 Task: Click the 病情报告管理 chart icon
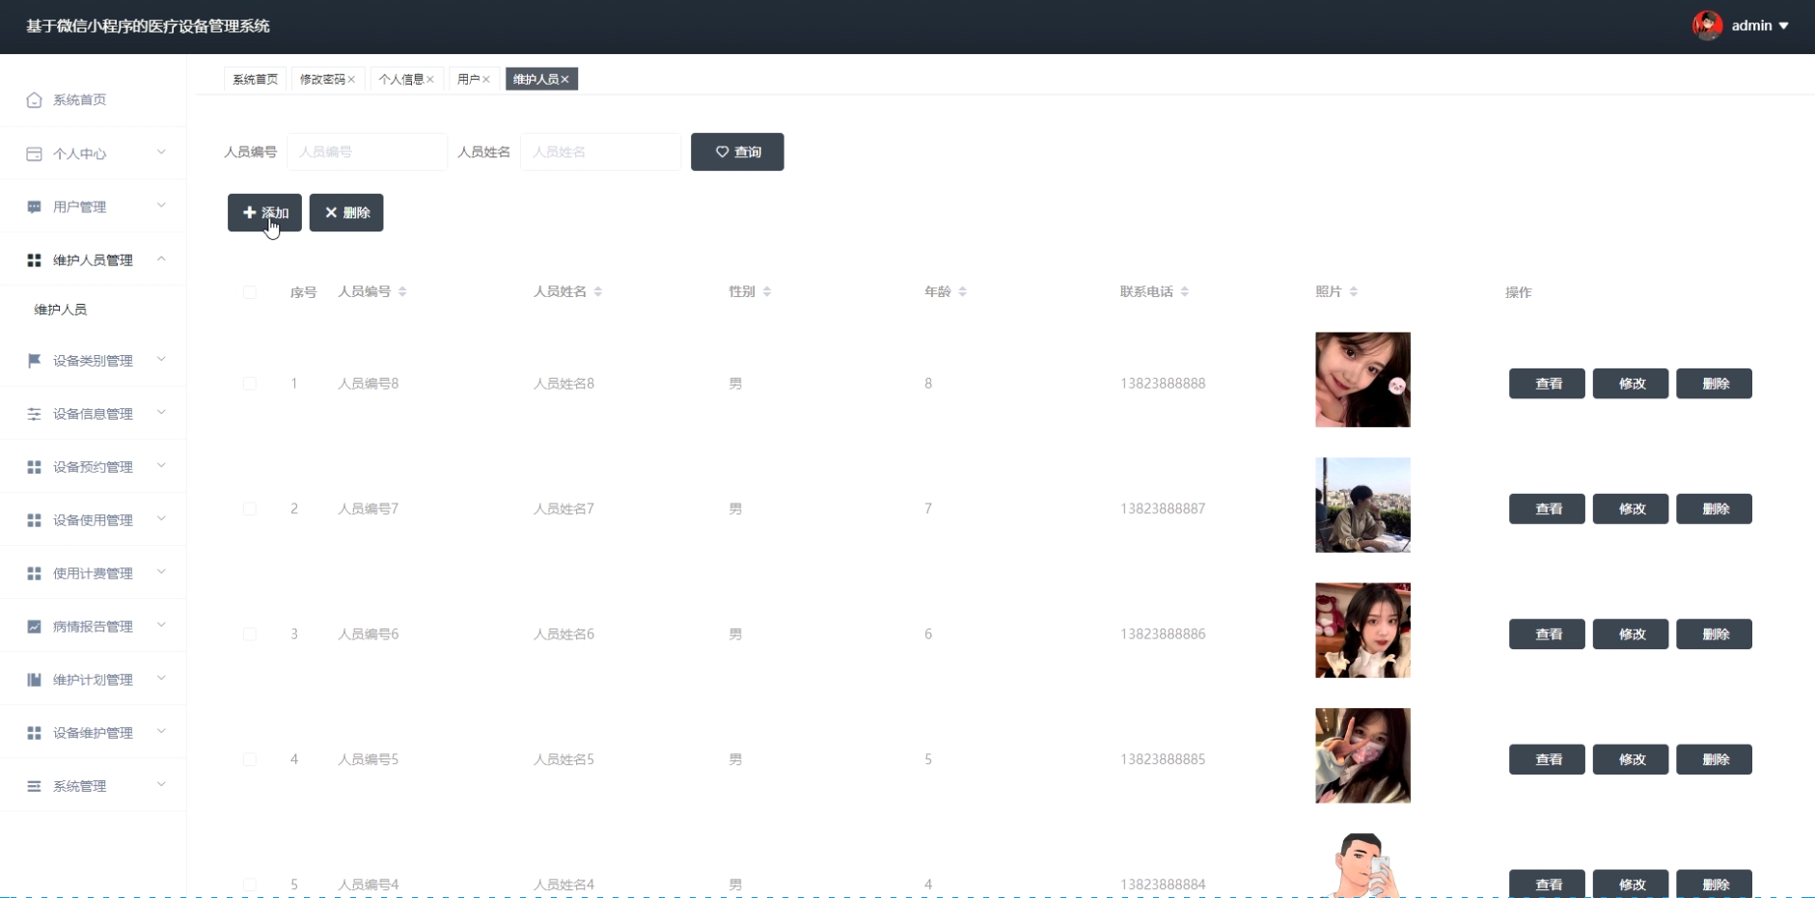[x=35, y=626]
